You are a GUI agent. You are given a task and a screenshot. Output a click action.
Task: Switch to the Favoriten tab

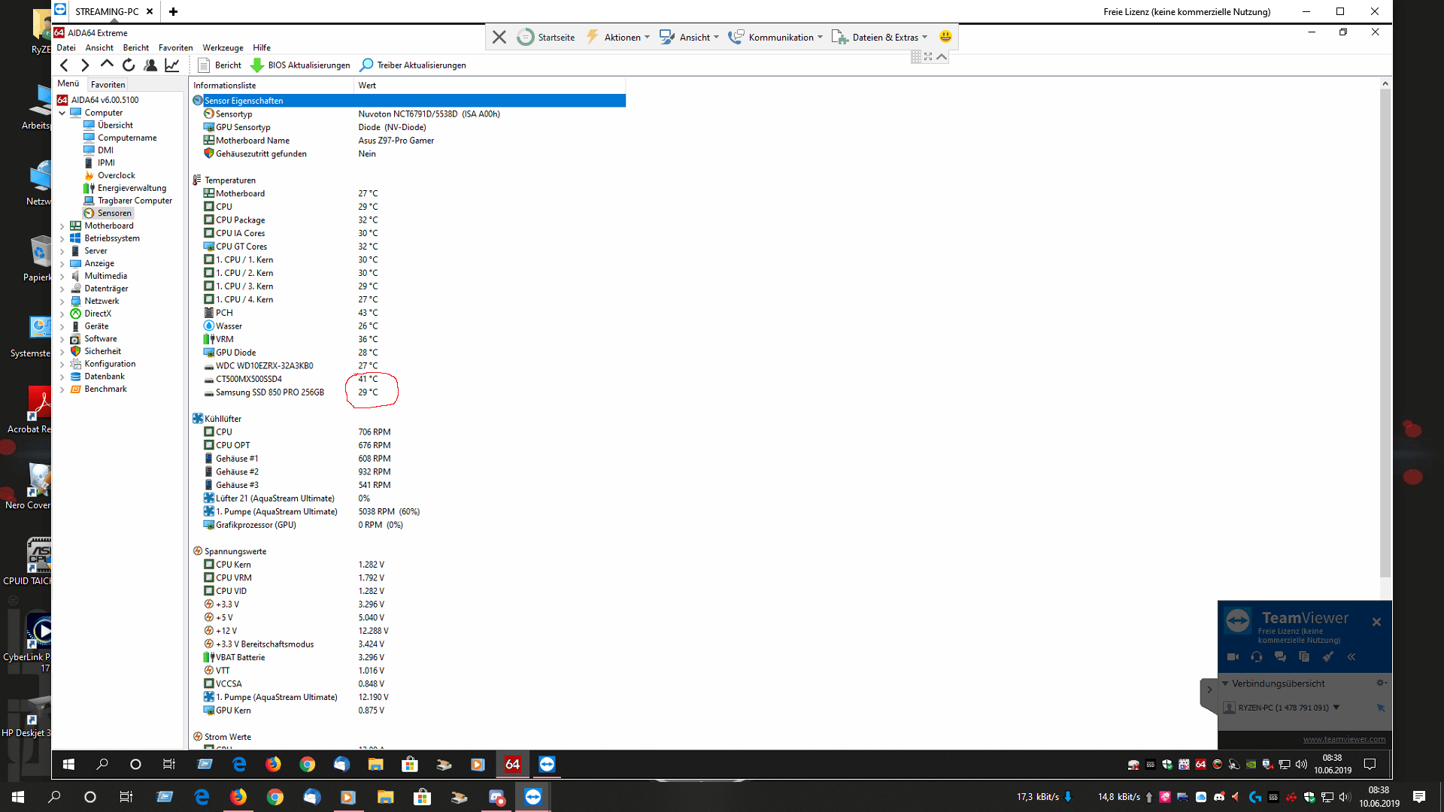[x=108, y=84]
